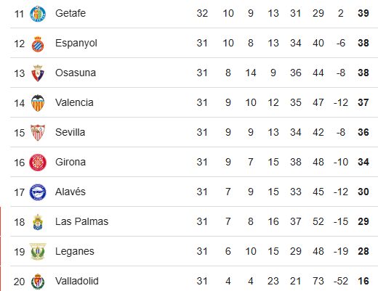The width and height of the screenshot is (378, 291).
Task: Open the Las Palmas team link
Action: [x=82, y=221]
